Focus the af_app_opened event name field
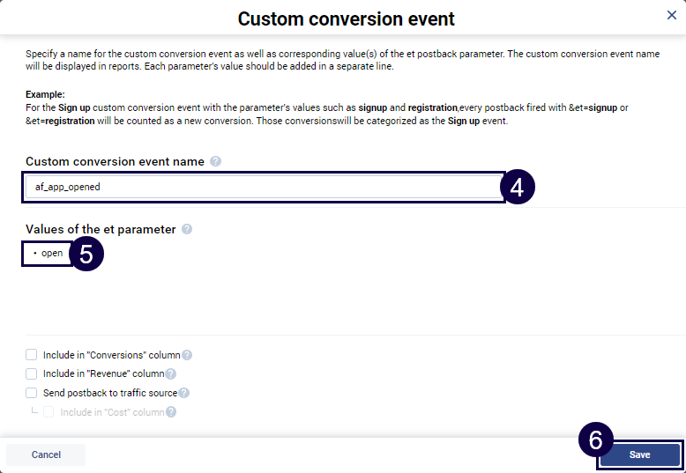The image size is (686, 473). pyautogui.click(x=263, y=187)
